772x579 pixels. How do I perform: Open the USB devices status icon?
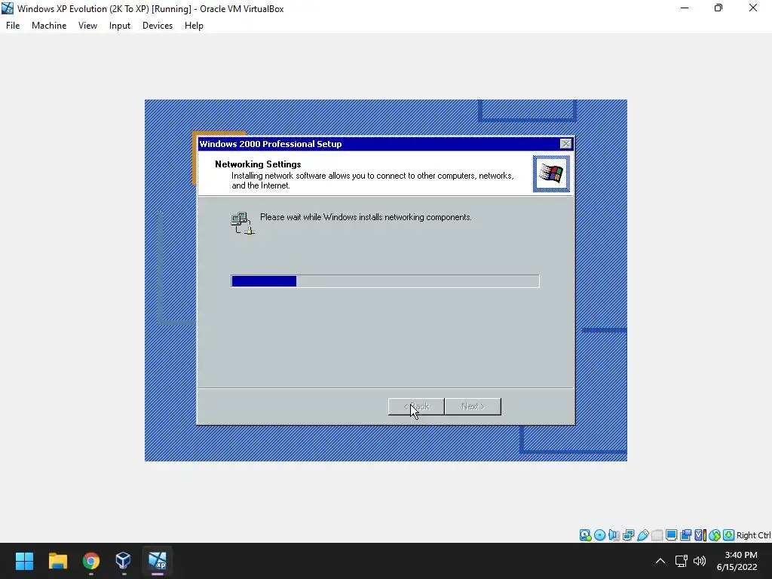(x=642, y=535)
